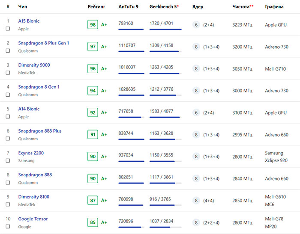
Task: Enable the A14 Bionic row checkbox
Action: click(8, 116)
